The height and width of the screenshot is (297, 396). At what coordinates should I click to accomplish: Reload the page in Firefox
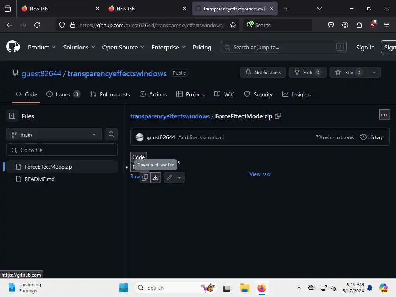pyautogui.click(x=37, y=25)
